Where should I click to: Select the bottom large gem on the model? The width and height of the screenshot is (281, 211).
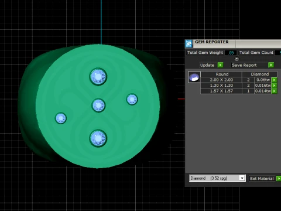(98, 138)
